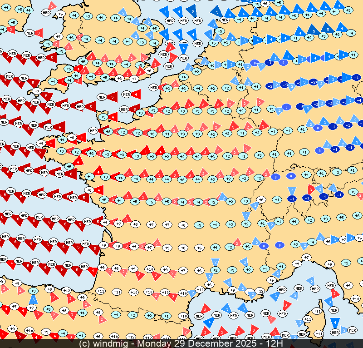Select the +12 label near Marseille's coast
363x348 pixels.
point(260,291)
